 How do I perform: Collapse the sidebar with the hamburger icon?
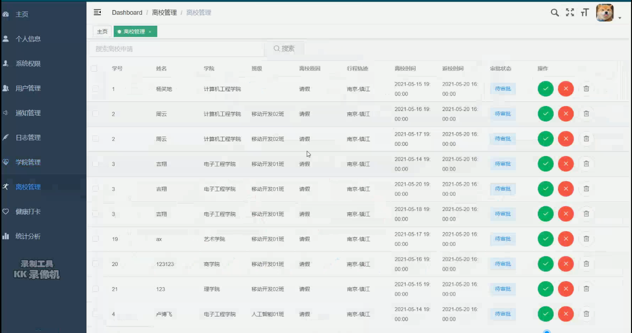coord(97,12)
